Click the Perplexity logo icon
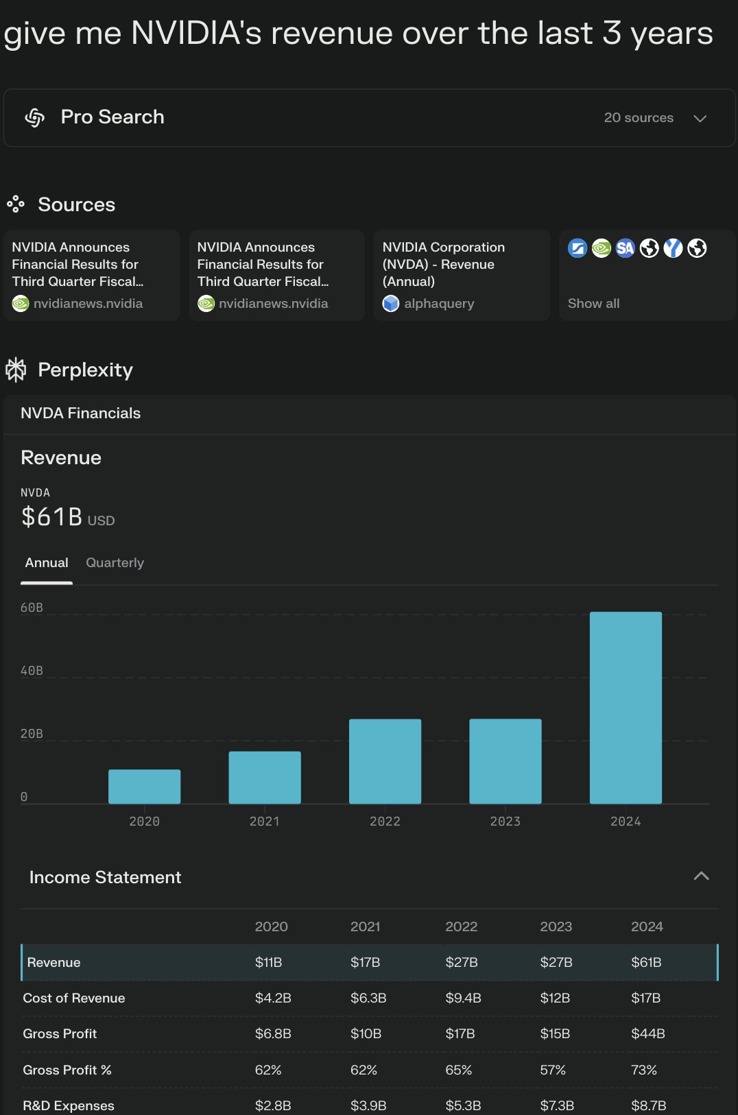The width and height of the screenshot is (738, 1115). tap(16, 370)
